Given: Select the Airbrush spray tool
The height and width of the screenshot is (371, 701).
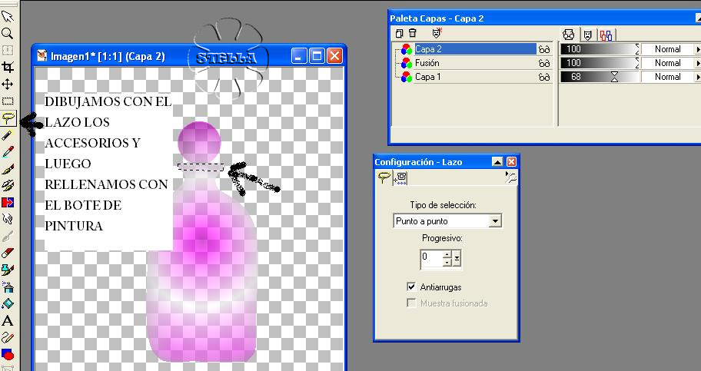Looking at the screenshot, I should coord(8,287).
